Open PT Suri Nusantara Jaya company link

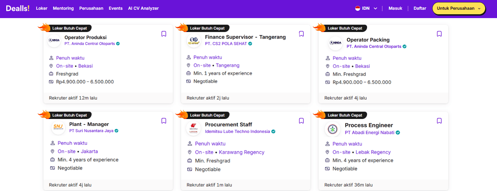click(91, 131)
